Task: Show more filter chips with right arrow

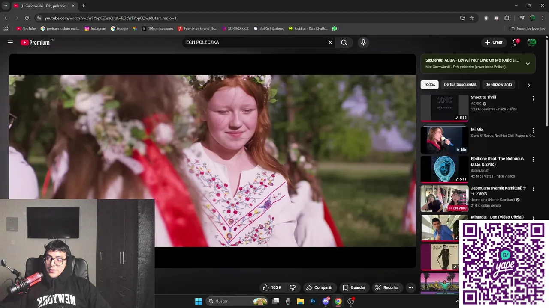Action: point(528,85)
